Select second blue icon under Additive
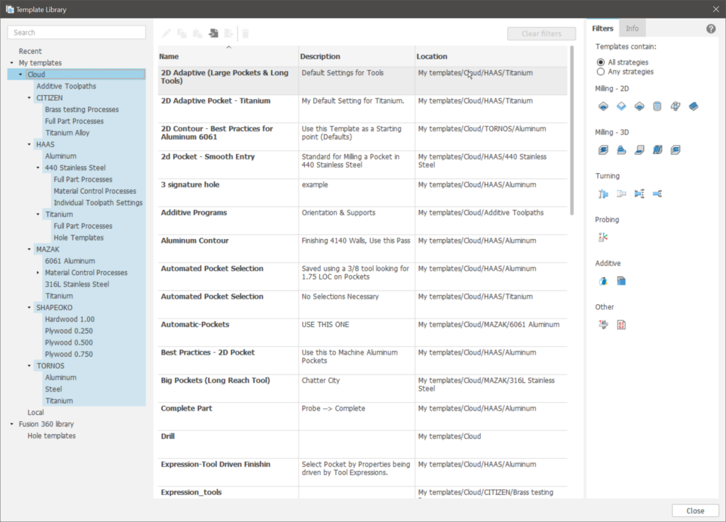The width and height of the screenshot is (726, 522). (x=621, y=281)
